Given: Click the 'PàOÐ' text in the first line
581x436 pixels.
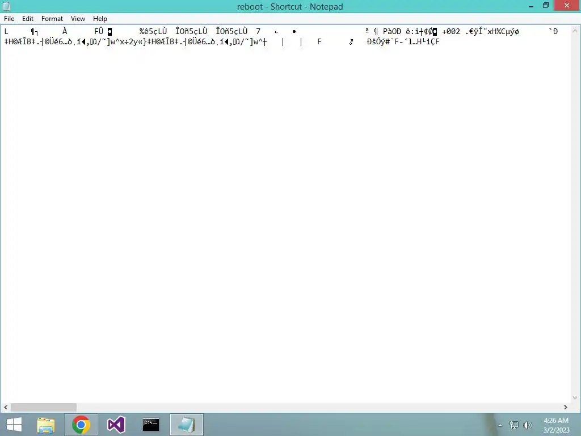Looking at the screenshot, I should click(x=391, y=32).
